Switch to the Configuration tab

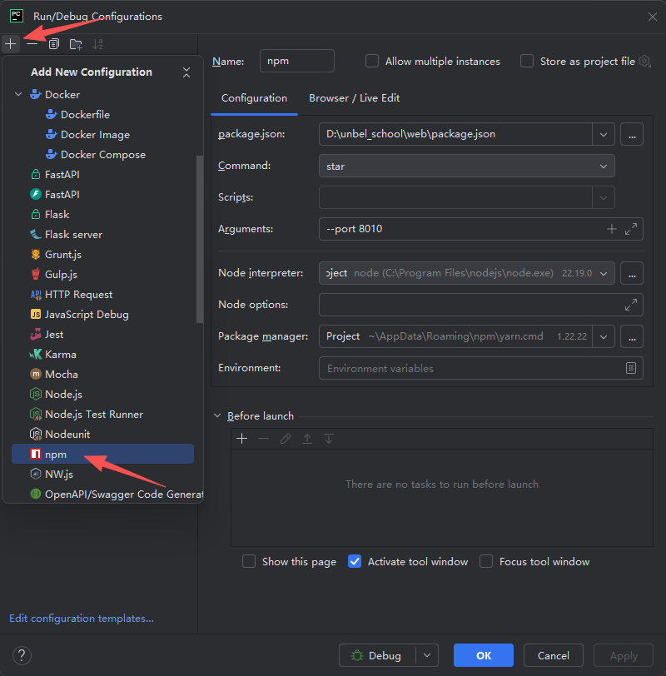(x=254, y=98)
